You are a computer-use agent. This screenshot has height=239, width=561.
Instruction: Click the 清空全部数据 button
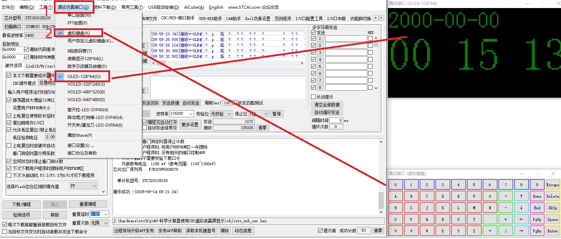pos(327,105)
